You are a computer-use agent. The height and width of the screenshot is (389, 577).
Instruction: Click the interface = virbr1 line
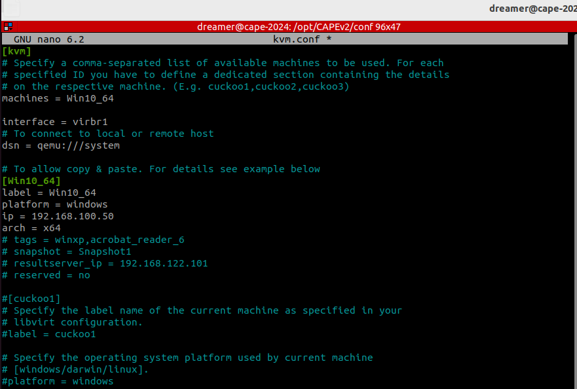55,122
